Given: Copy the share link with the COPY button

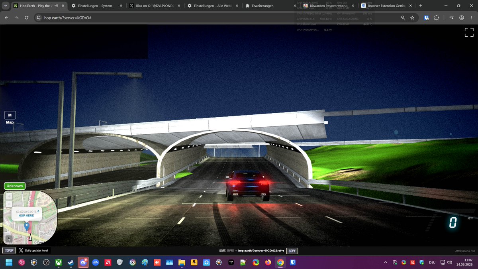Looking at the screenshot, I should [x=292, y=251].
